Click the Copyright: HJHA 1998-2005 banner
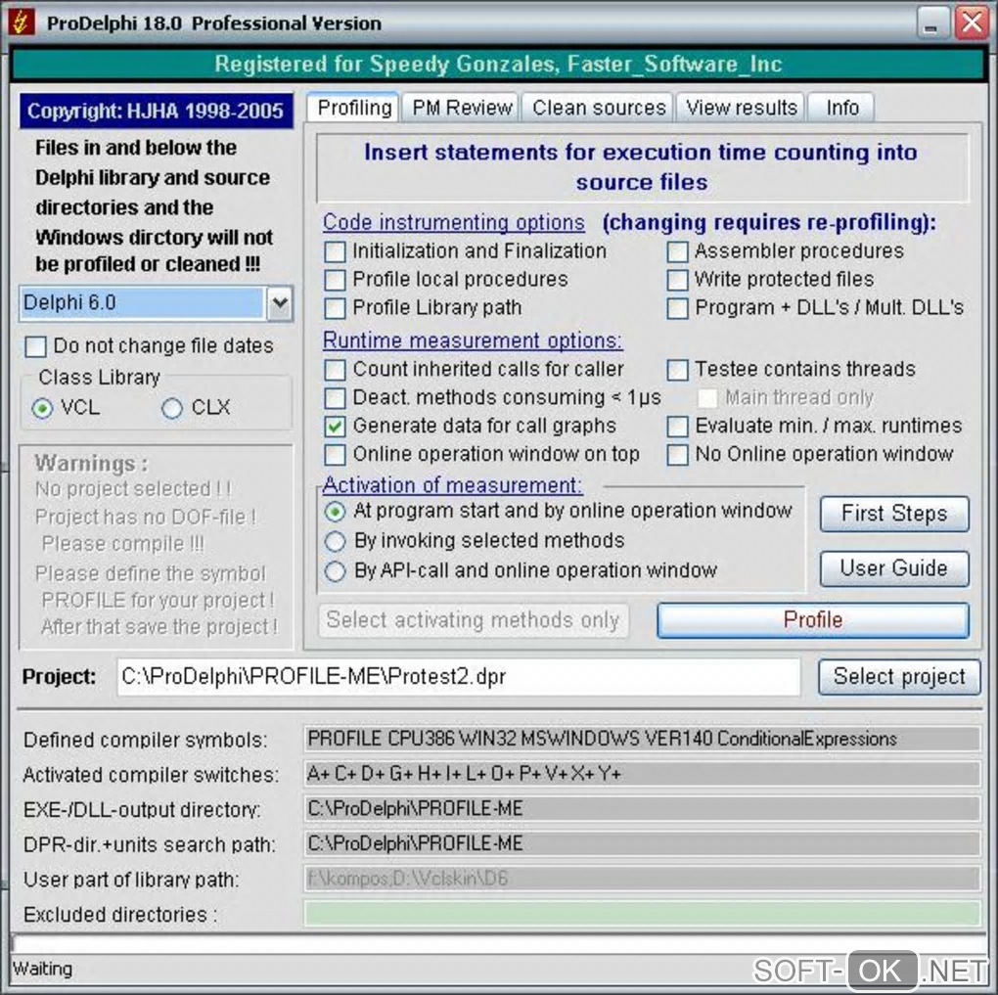Image resolution: width=998 pixels, height=995 pixels. (x=156, y=112)
